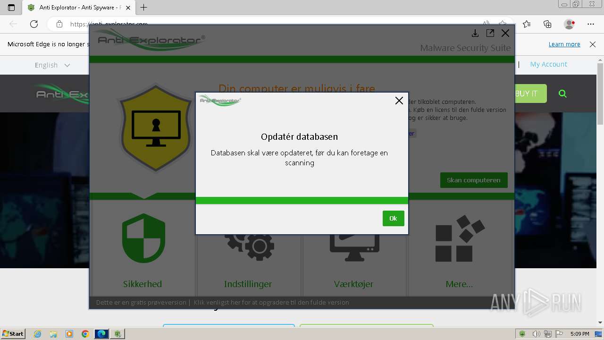Viewport: 604px width, 340px height.
Task: Click download icon in Anti Explorator window
Action: (475, 33)
